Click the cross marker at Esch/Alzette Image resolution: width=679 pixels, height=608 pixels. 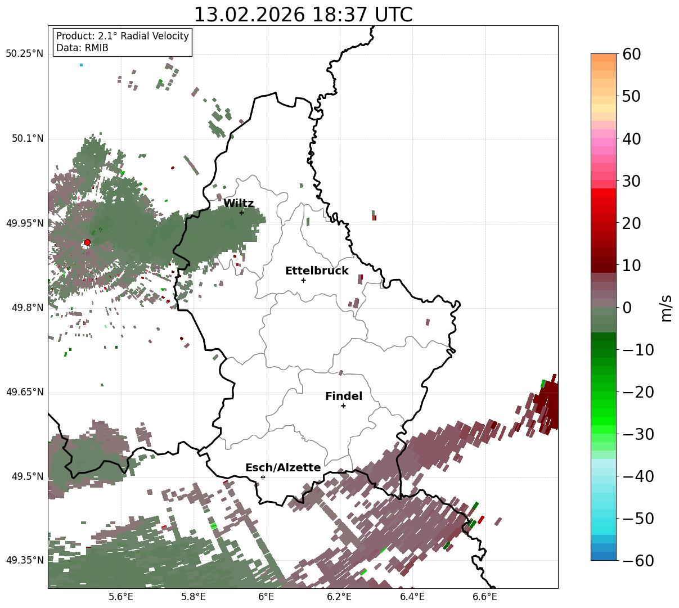click(263, 477)
